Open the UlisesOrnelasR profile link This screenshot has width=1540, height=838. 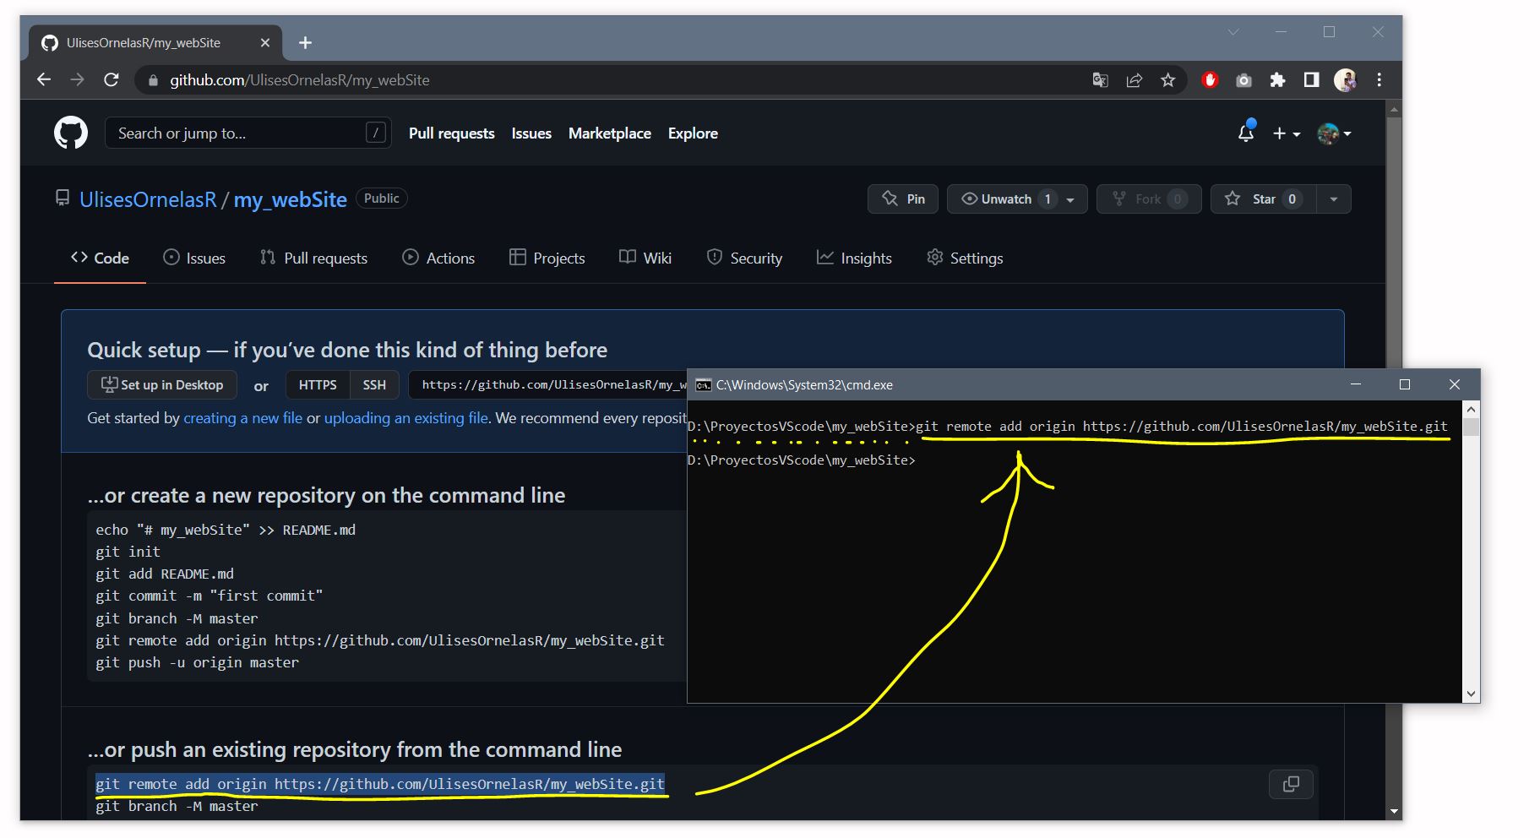click(x=148, y=199)
